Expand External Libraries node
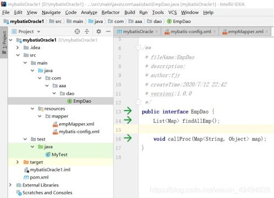The height and width of the screenshot is (198, 274). [x=10, y=185]
